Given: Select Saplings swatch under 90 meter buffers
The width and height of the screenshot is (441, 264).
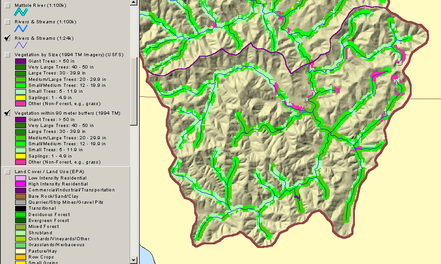Looking at the screenshot, I should point(21,156).
